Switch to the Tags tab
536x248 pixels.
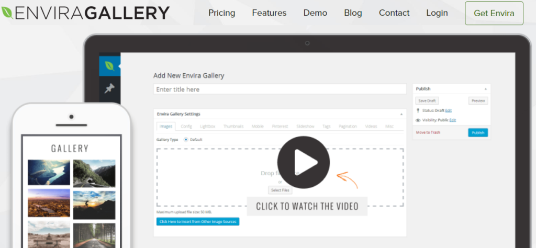pos(327,127)
